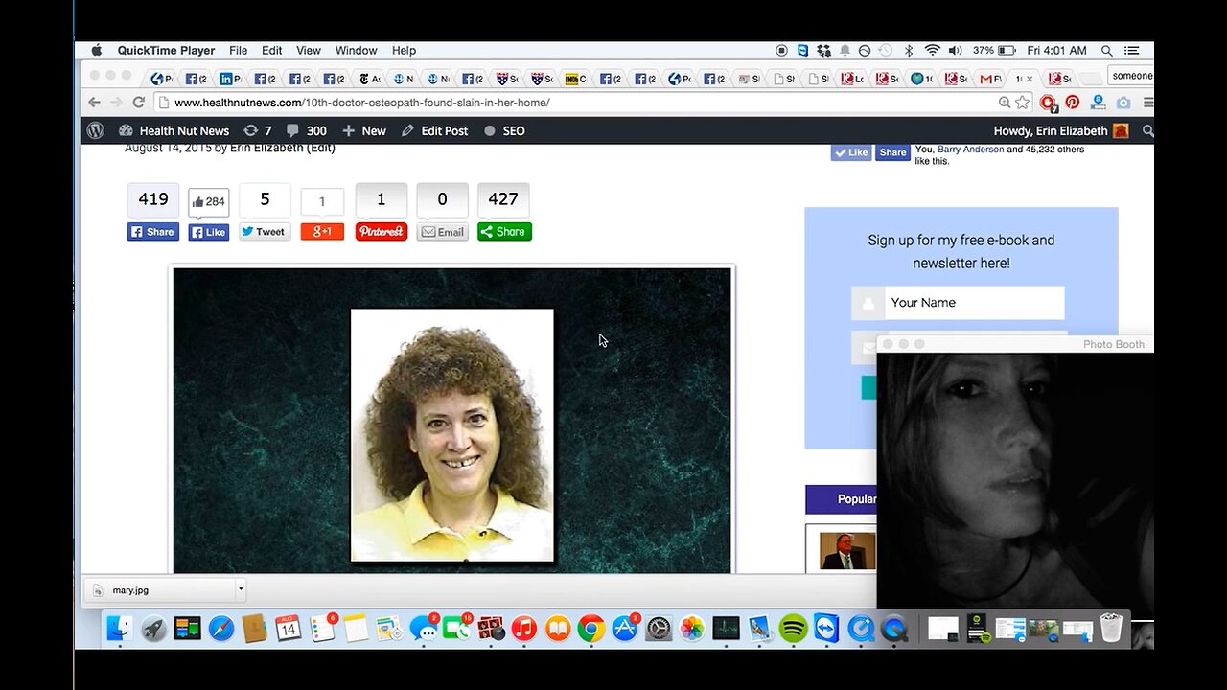Click the Bluetooth icon in menu bar
Screen dimensions: 1227x690
(909, 51)
